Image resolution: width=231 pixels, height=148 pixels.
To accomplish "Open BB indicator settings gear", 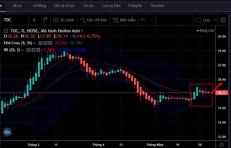I will [33, 50].
